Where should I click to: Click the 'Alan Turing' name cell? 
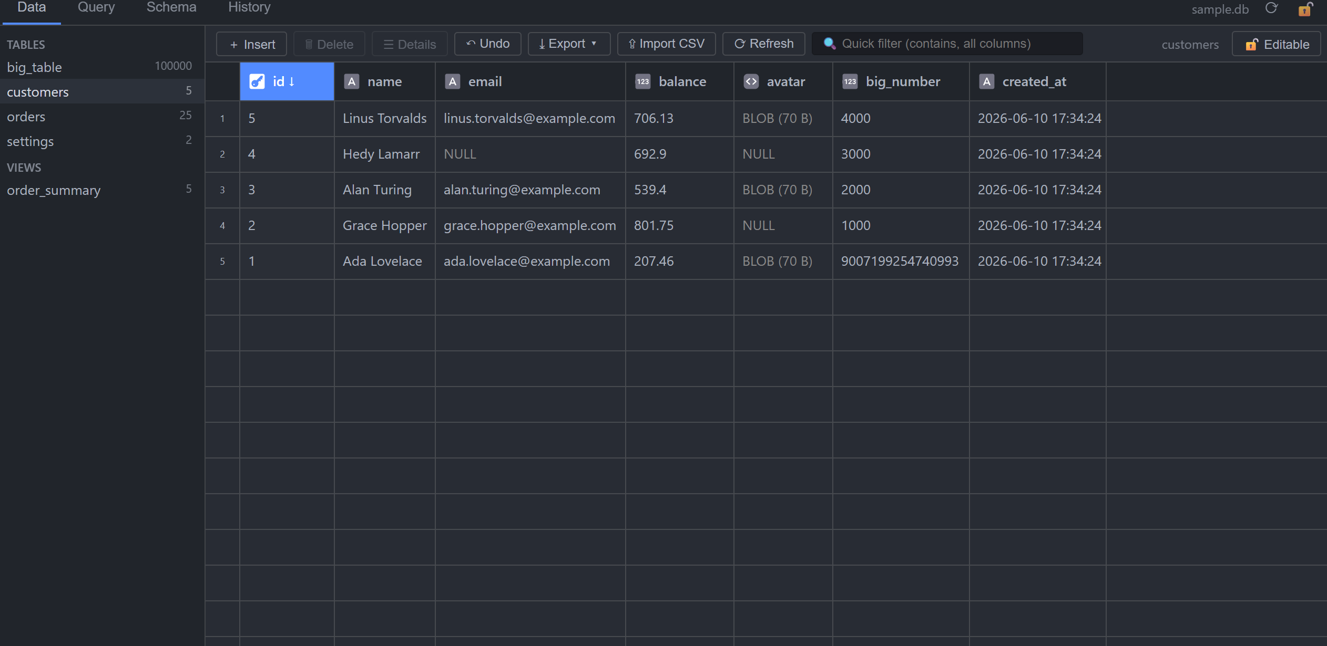385,190
